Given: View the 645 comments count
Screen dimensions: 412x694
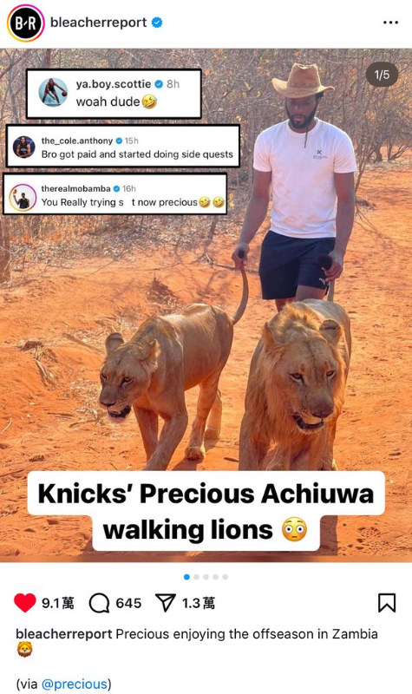Looking at the screenshot, I should pos(128,603).
